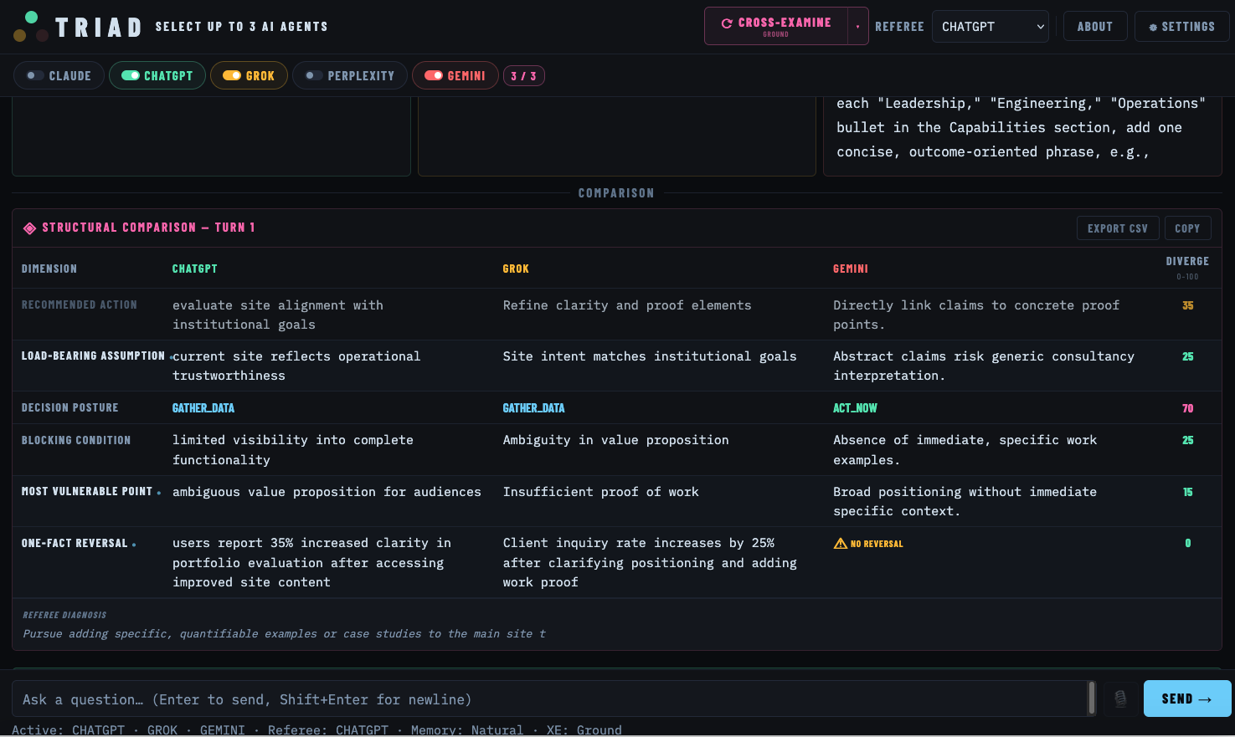1235x737 pixels.
Task: Click 'evaluate site alignment with institutional goals' cell
Action: point(278,315)
